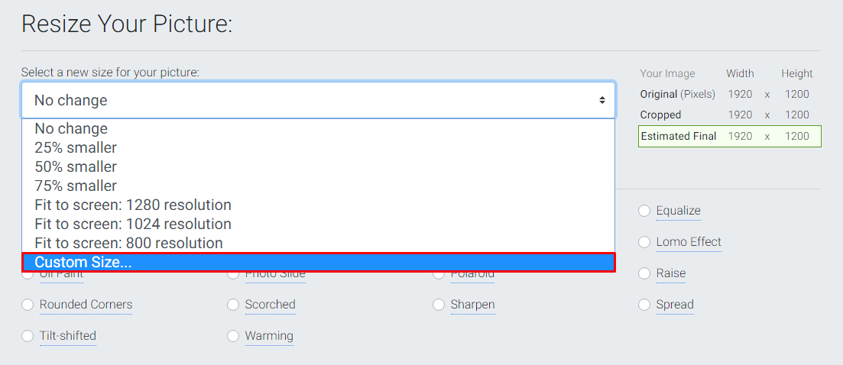Viewport: 843px width, 365px height.
Task: Select '75% smaller' size option
Action: click(x=76, y=186)
